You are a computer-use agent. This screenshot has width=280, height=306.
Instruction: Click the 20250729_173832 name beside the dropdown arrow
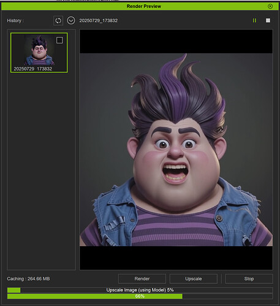99,21
